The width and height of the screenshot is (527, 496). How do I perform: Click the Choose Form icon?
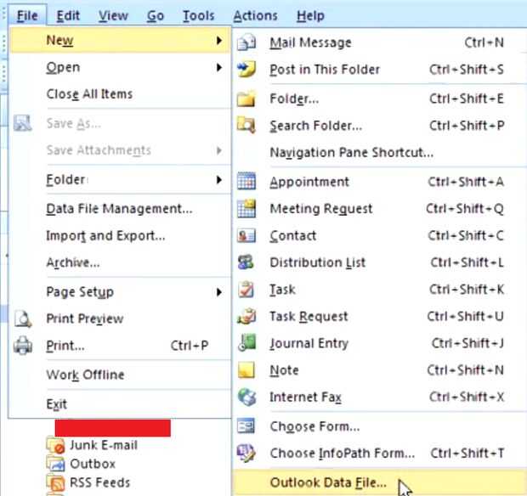click(x=246, y=426)
